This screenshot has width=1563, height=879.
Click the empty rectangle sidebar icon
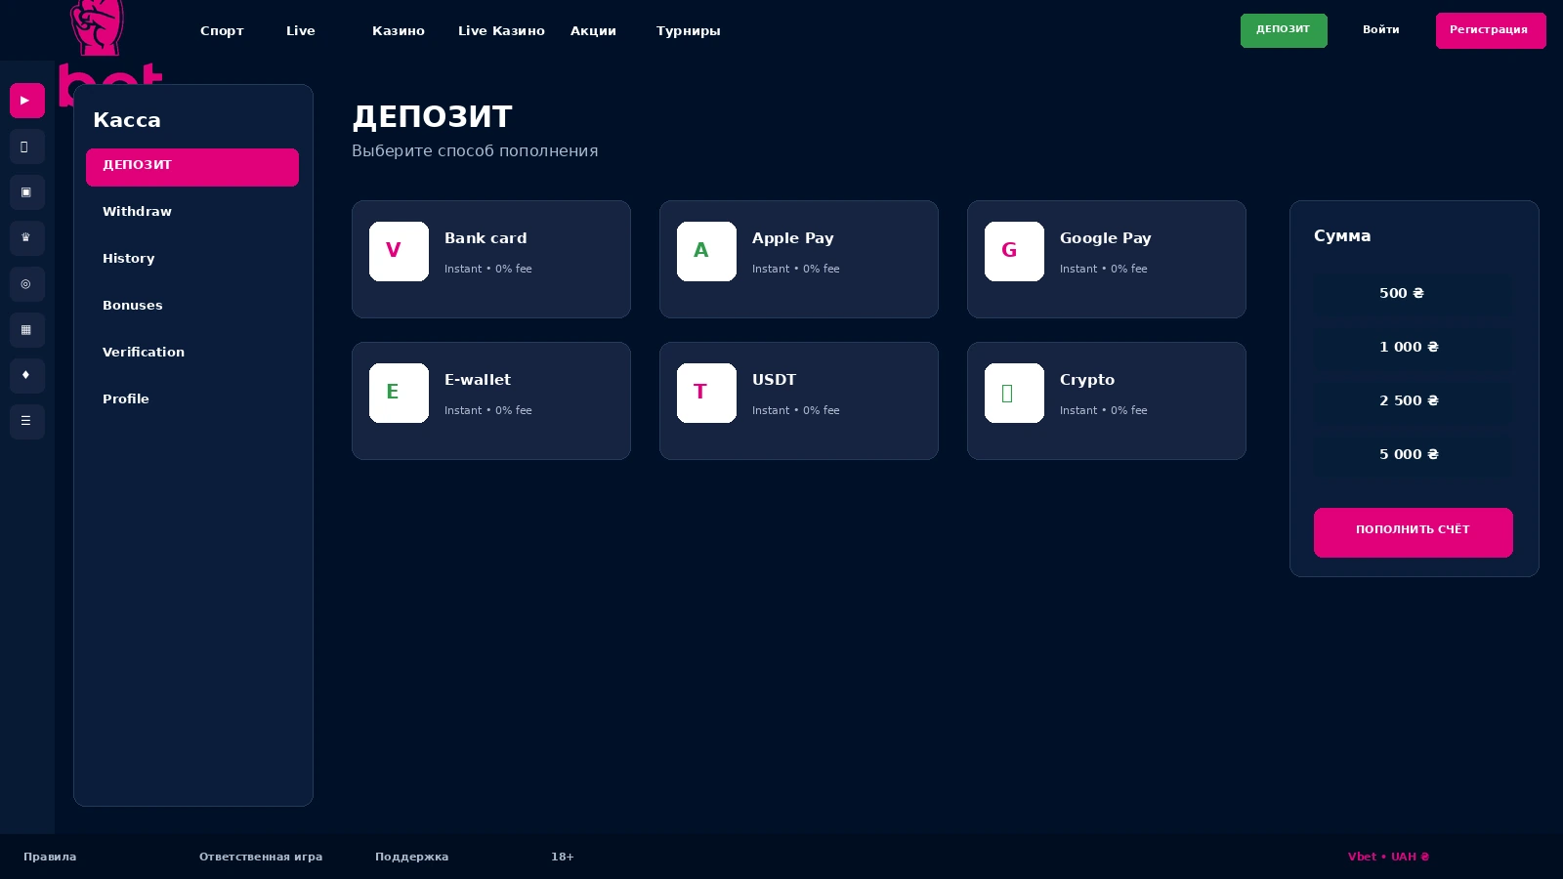coord(27,146)
